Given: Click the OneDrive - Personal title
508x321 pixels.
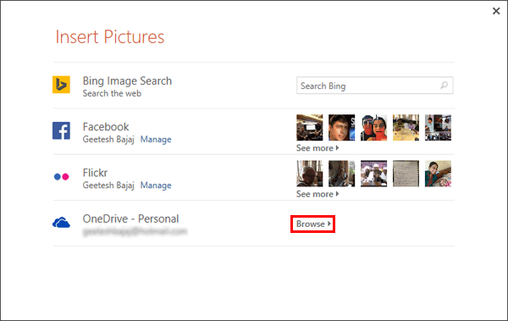Looking at the screenshot, I should 130,219.
